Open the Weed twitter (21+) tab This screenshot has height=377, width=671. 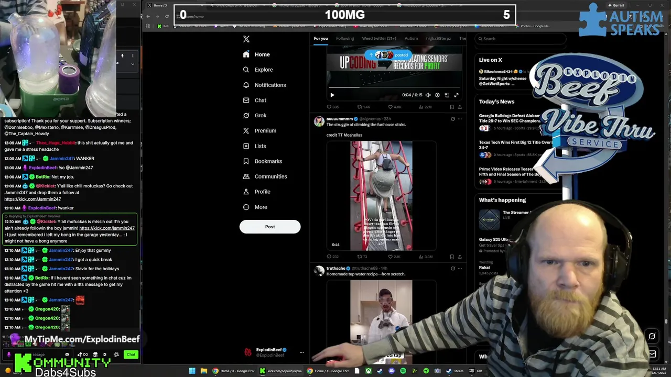coord(379,38)
